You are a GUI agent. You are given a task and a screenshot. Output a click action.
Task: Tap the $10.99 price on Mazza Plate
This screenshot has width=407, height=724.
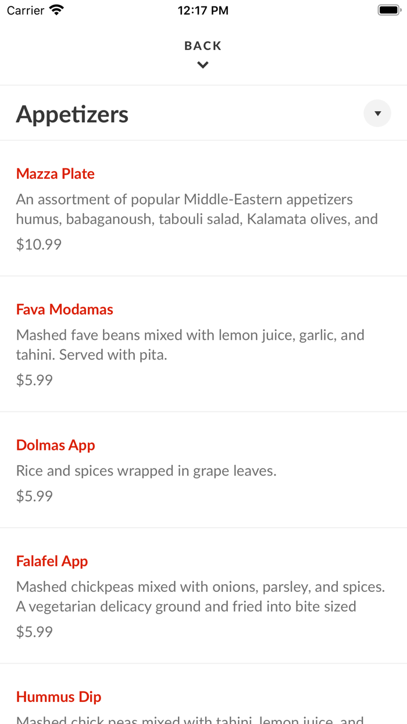point(38,244)
